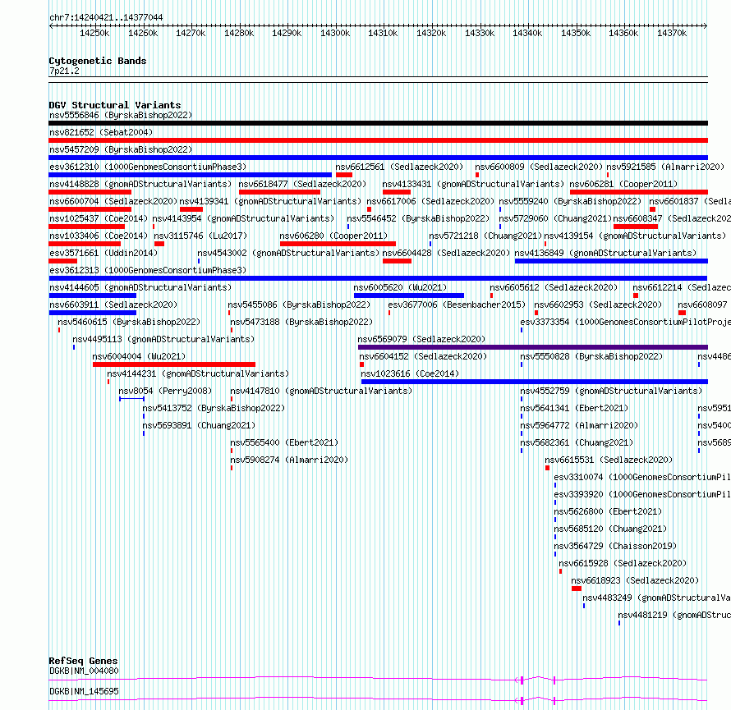Viewport: 731px width, 710px height.
Task: Click nsv4543002 gnomAD variant label
Action: tap(288, 253)
